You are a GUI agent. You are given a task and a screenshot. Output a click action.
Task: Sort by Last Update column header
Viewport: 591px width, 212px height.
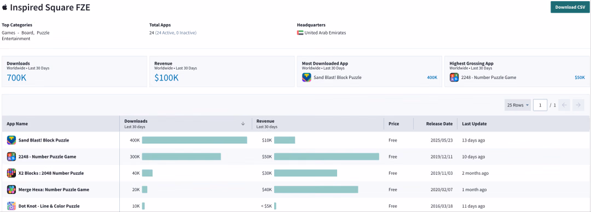[x=474, y=123]
